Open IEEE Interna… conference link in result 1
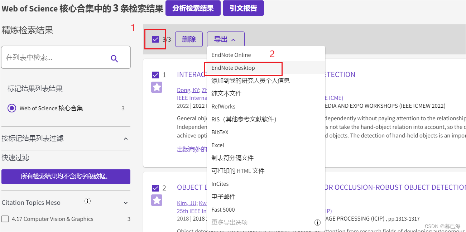The width and height of the screenshot is (466, 232). [192, 98]
